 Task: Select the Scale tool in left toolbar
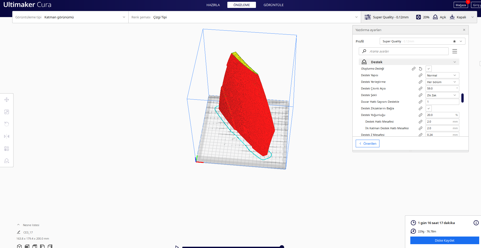pyautogui.click(x=7, y=112)
